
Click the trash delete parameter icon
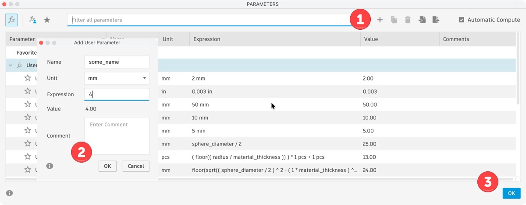click(x=408, y=20)
